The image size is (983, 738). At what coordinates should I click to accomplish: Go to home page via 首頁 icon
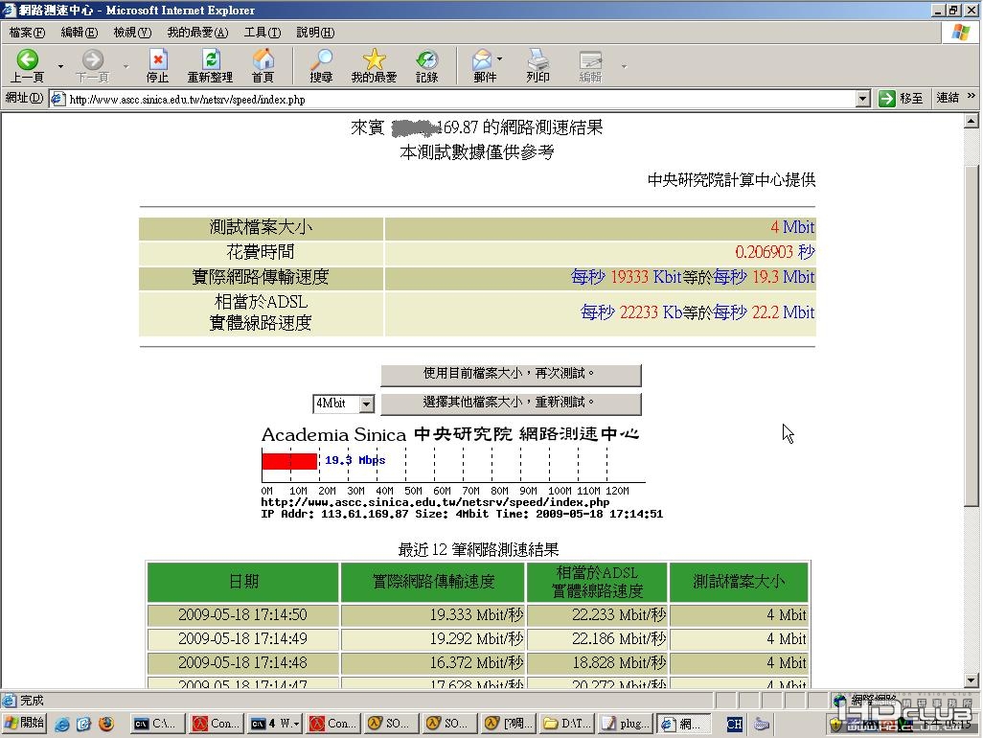pos(263,65)
